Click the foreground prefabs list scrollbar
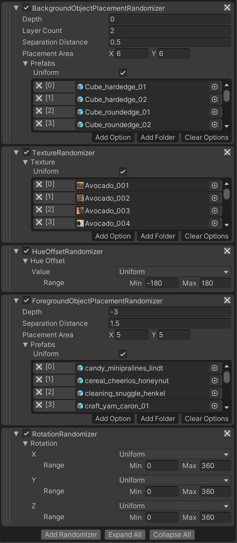This screenshot has width=237, height=543. click(x=227, y=377)
